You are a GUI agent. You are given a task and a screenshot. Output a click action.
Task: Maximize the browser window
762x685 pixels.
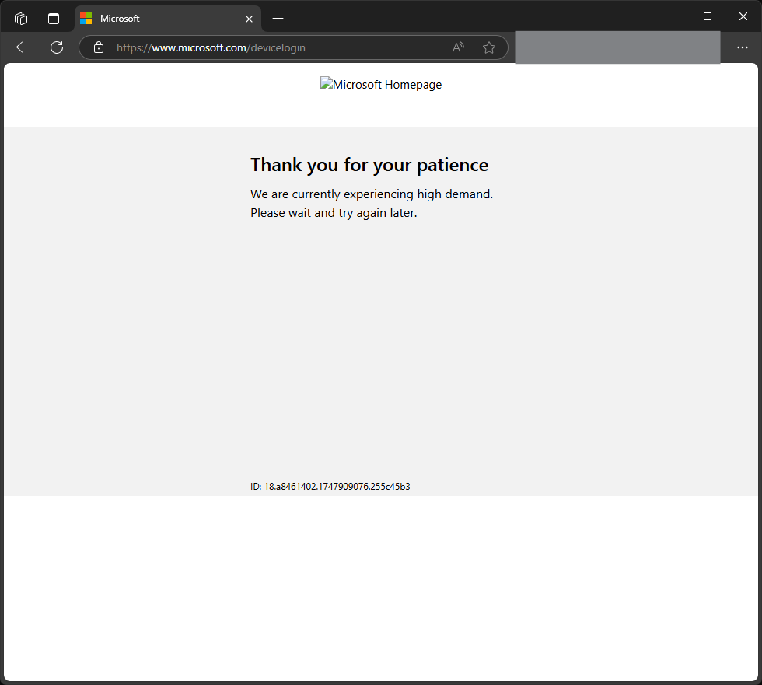708,16
